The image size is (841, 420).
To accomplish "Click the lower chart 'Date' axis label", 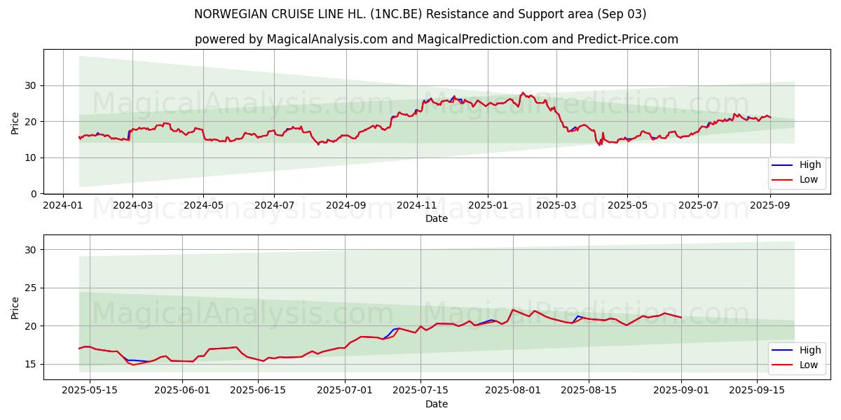I will coord(437,404).
